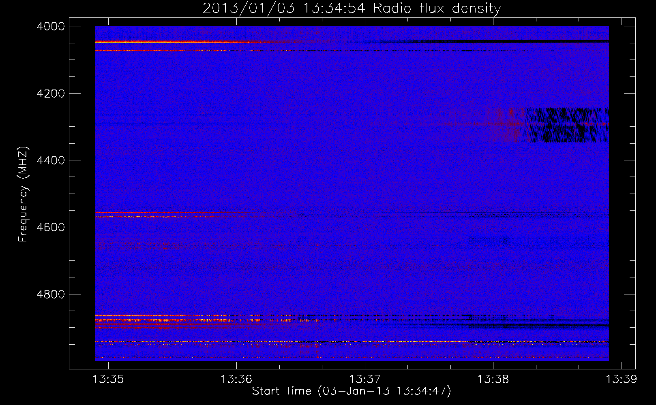Click the 4800 frequency axis label

coord(51,294)
